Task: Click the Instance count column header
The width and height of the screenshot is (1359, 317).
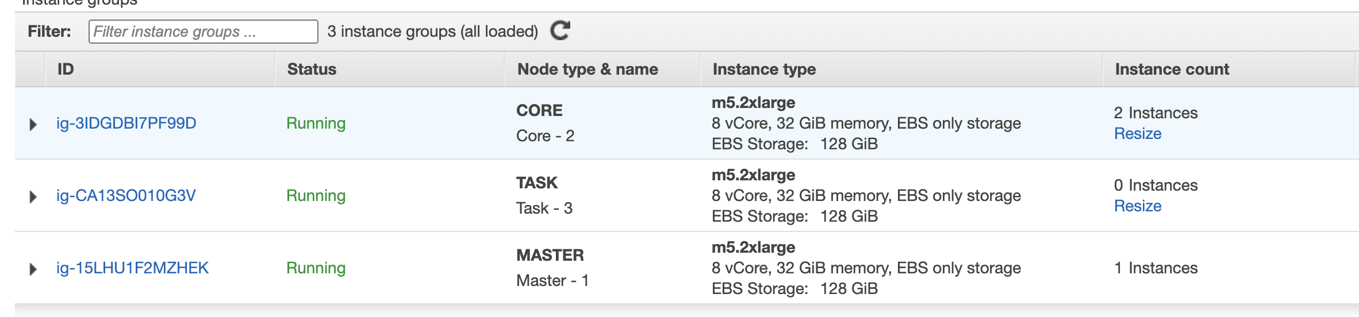Action: [1172, 69]
